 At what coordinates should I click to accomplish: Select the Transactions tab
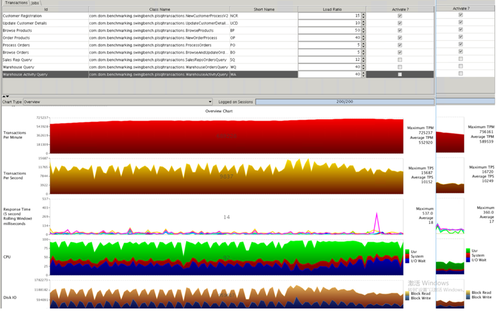[x=16, y=3]
